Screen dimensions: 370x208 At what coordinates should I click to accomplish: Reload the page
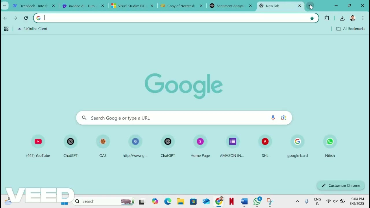(26, 18)
